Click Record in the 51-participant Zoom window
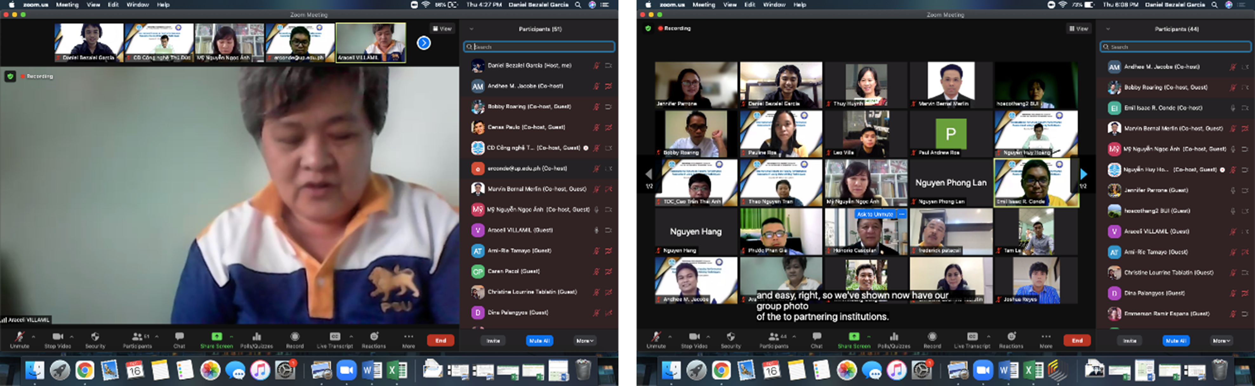 tap(295, 340)
